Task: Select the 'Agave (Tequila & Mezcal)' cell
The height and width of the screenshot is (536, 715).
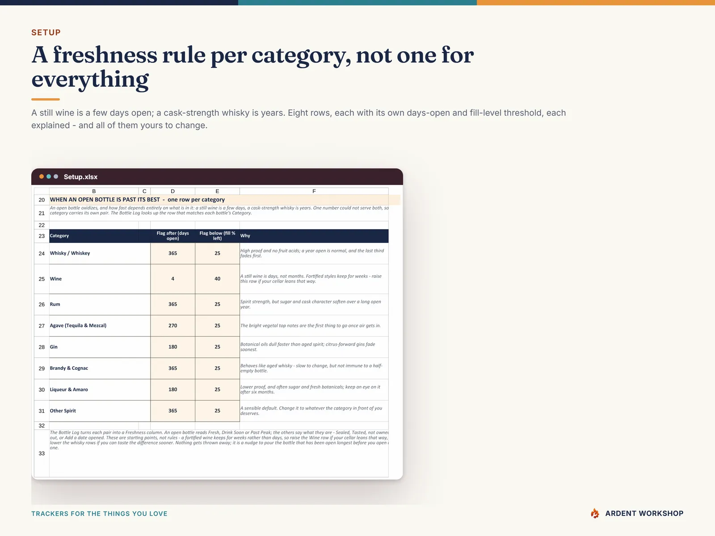Action: [100, 326]
